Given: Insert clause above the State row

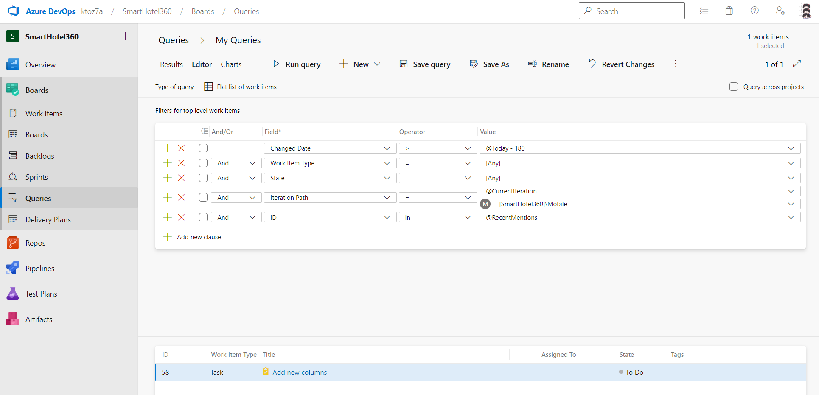Looking at the screenshot, I should coord(168,178).
